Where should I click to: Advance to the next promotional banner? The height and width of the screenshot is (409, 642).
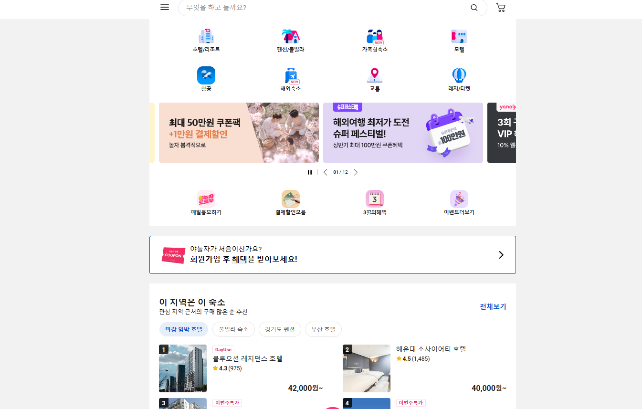pos(356,172)
